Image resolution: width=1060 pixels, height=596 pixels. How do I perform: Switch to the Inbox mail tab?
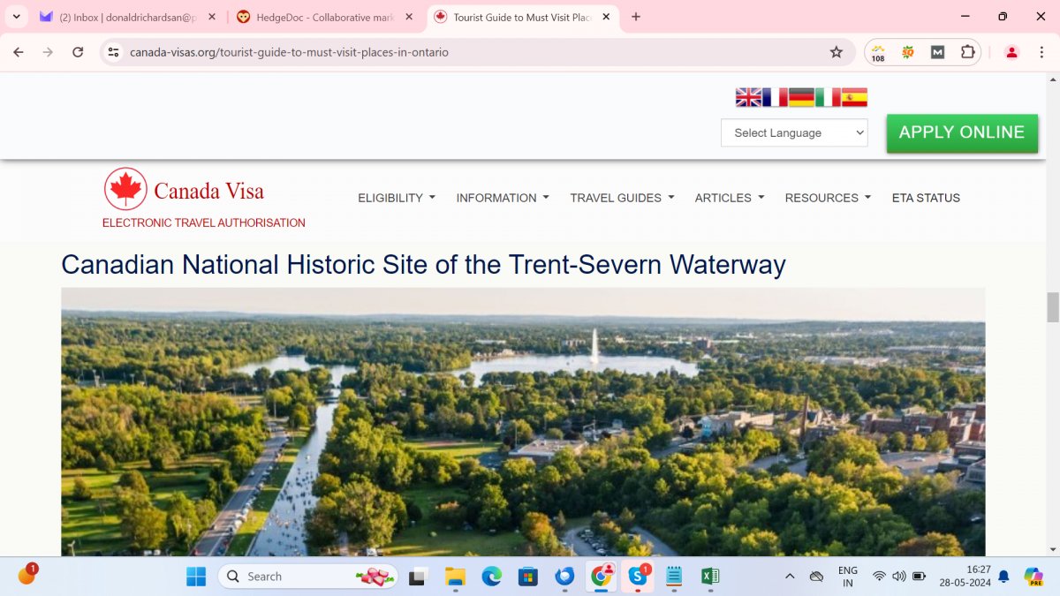point(128,17)
